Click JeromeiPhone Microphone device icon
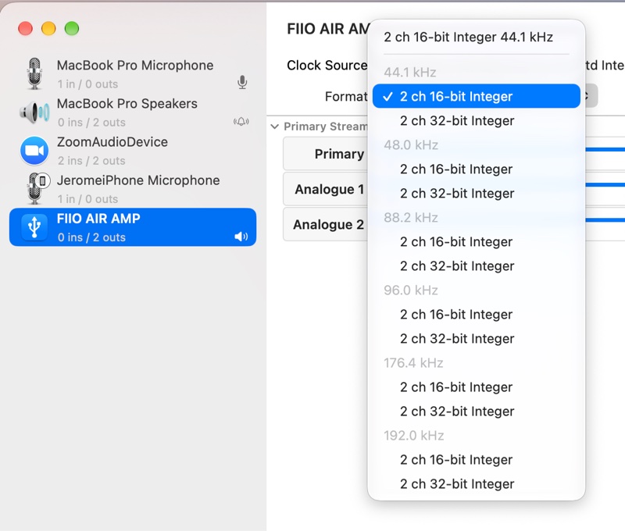 tap(37, 188)
